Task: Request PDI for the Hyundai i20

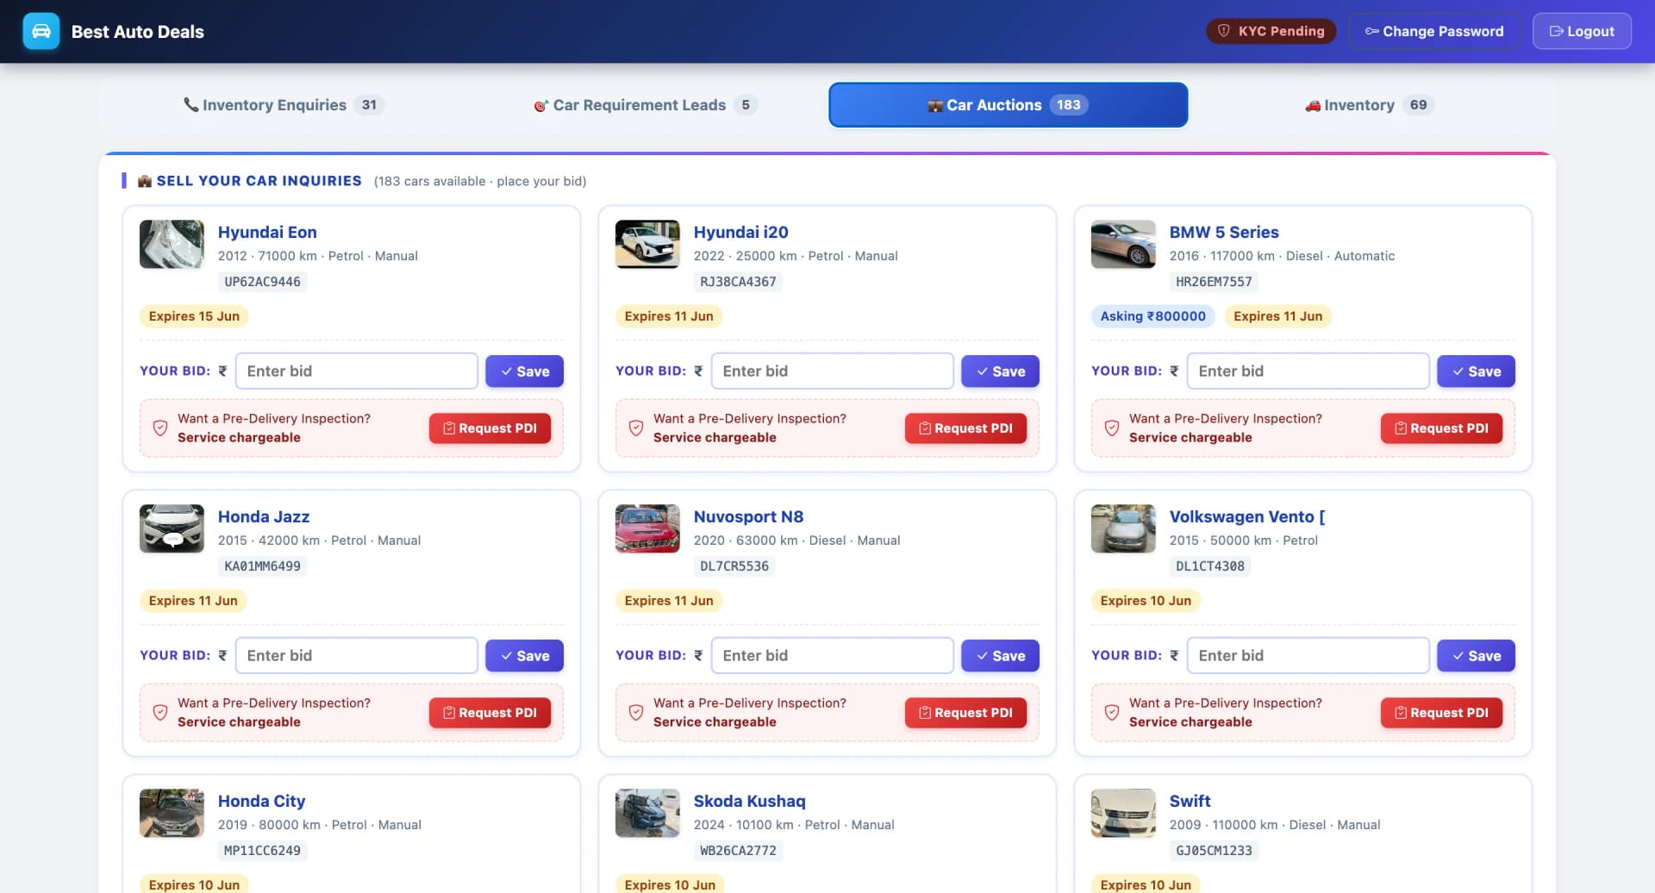Action: point(965,428)
